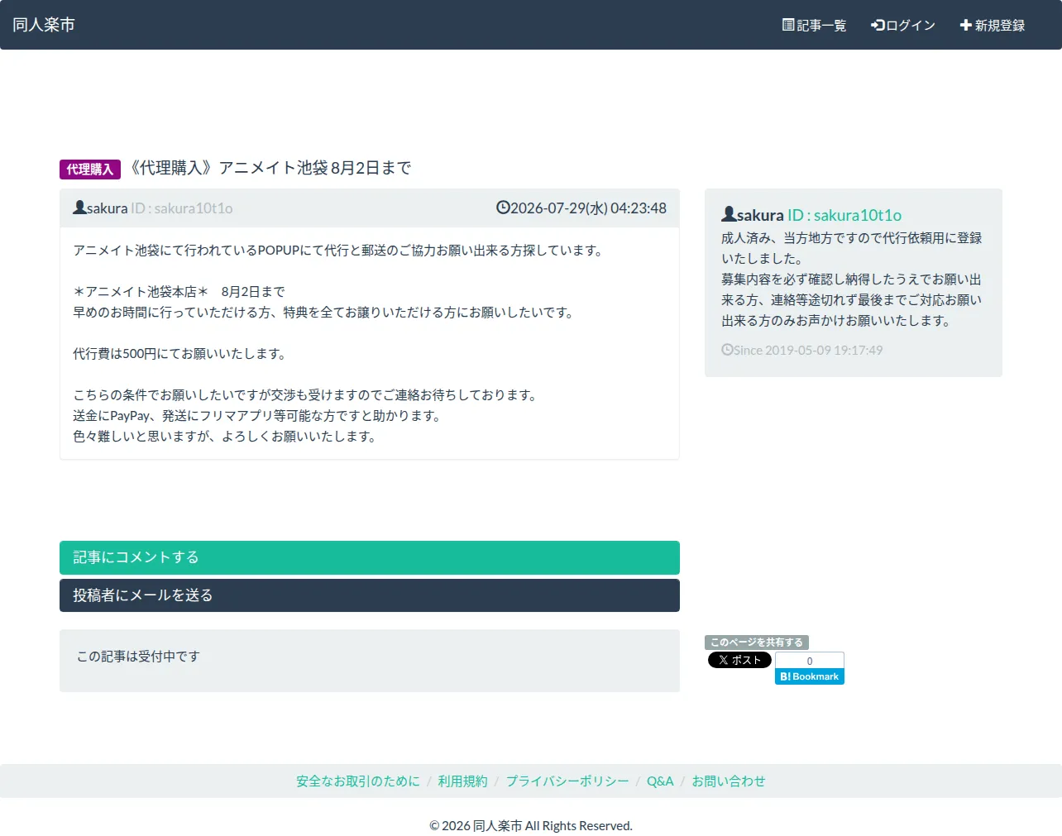The width and height of the screenshot is (1062, 836).
Task: Click the Since clock icon in profile card
Action: tap(727, 350)
